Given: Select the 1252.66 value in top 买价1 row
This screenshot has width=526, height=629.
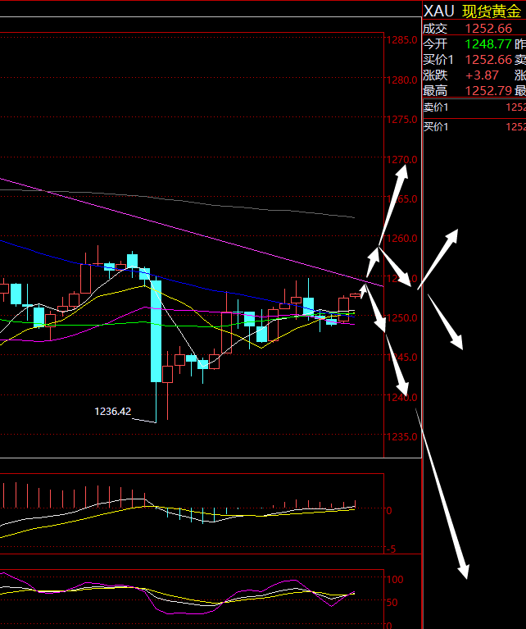Looking at the screenshot, I should coord(488,59).
